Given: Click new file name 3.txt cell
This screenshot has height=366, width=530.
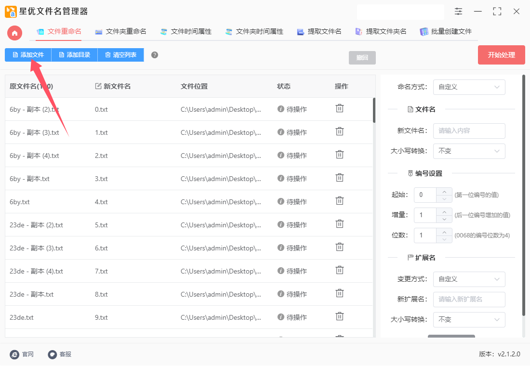Looking at the screenshot, I should (x=101, y=179).
